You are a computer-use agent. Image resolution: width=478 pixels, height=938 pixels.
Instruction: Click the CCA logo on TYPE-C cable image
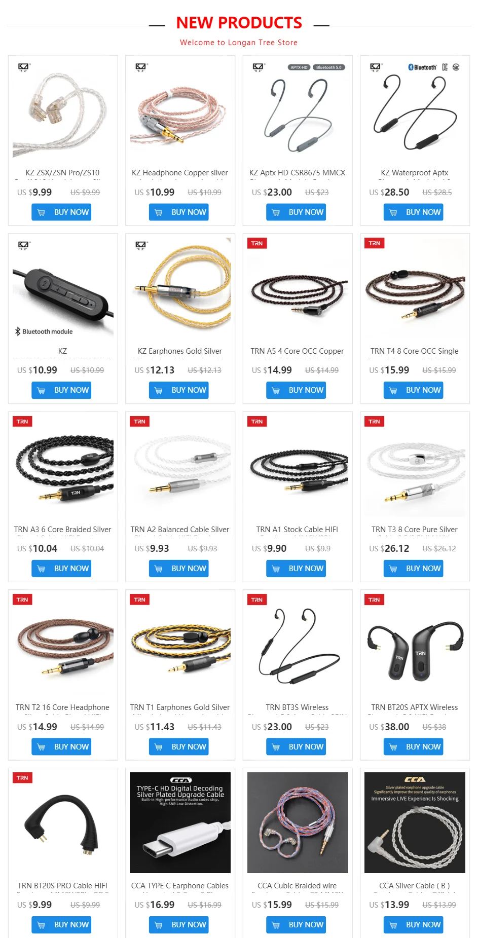tap(180, 780)
